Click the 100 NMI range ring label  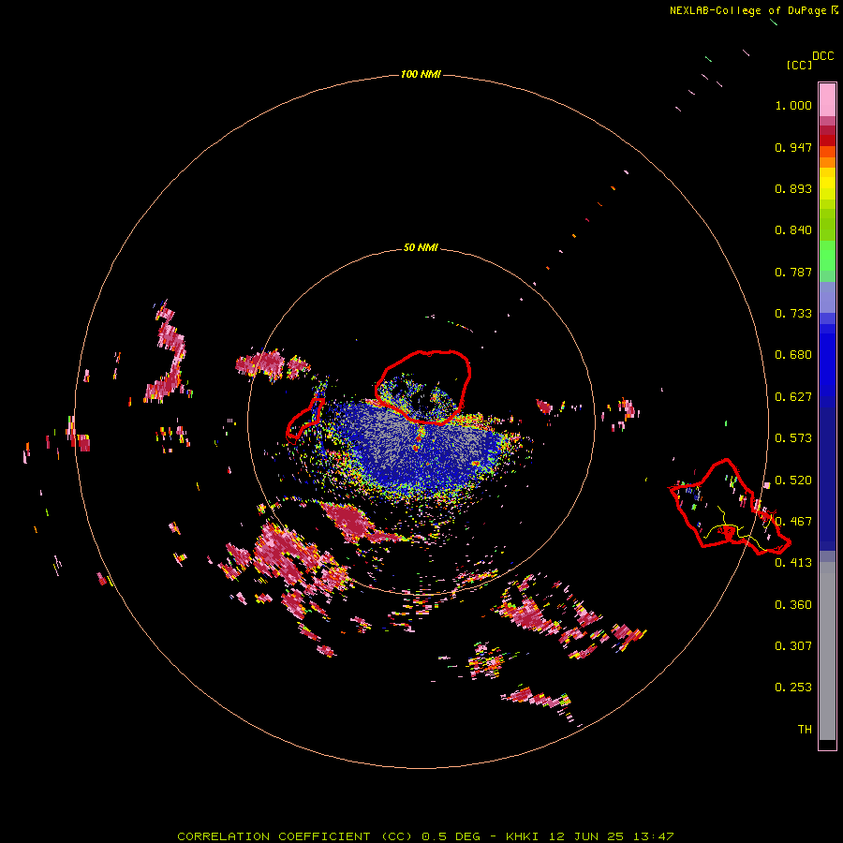(421, 74)
